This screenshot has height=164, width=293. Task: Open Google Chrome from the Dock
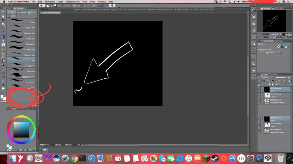[x=74, y=158]
